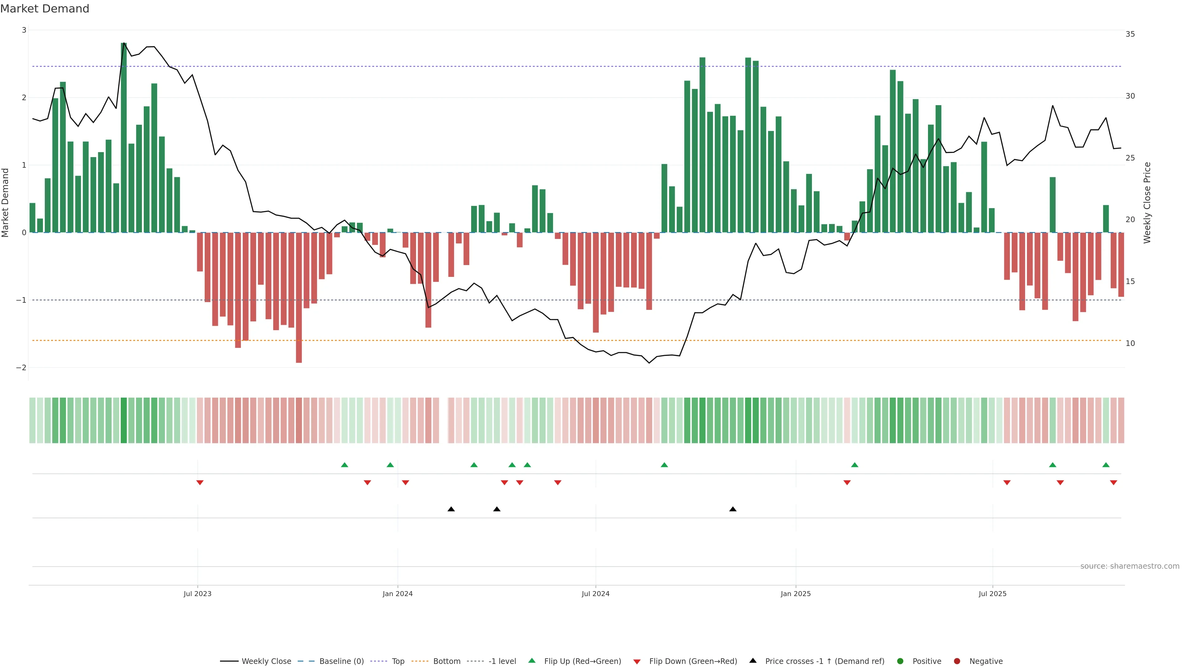Viewport: 1195px width, 672px height.
Task: Click the first black triangle marker in 2024
Action: coord(451,509)
